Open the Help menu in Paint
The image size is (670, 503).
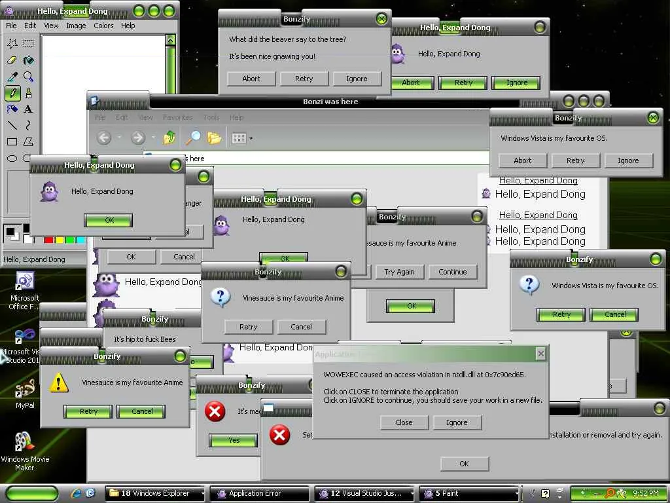128,26
